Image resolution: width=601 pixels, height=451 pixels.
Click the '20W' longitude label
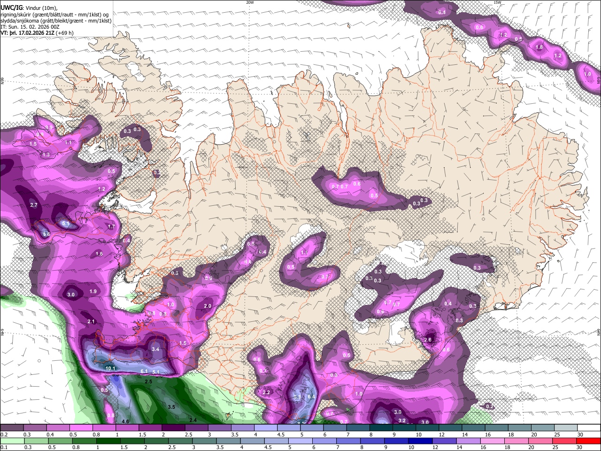(x=250, y=2)
